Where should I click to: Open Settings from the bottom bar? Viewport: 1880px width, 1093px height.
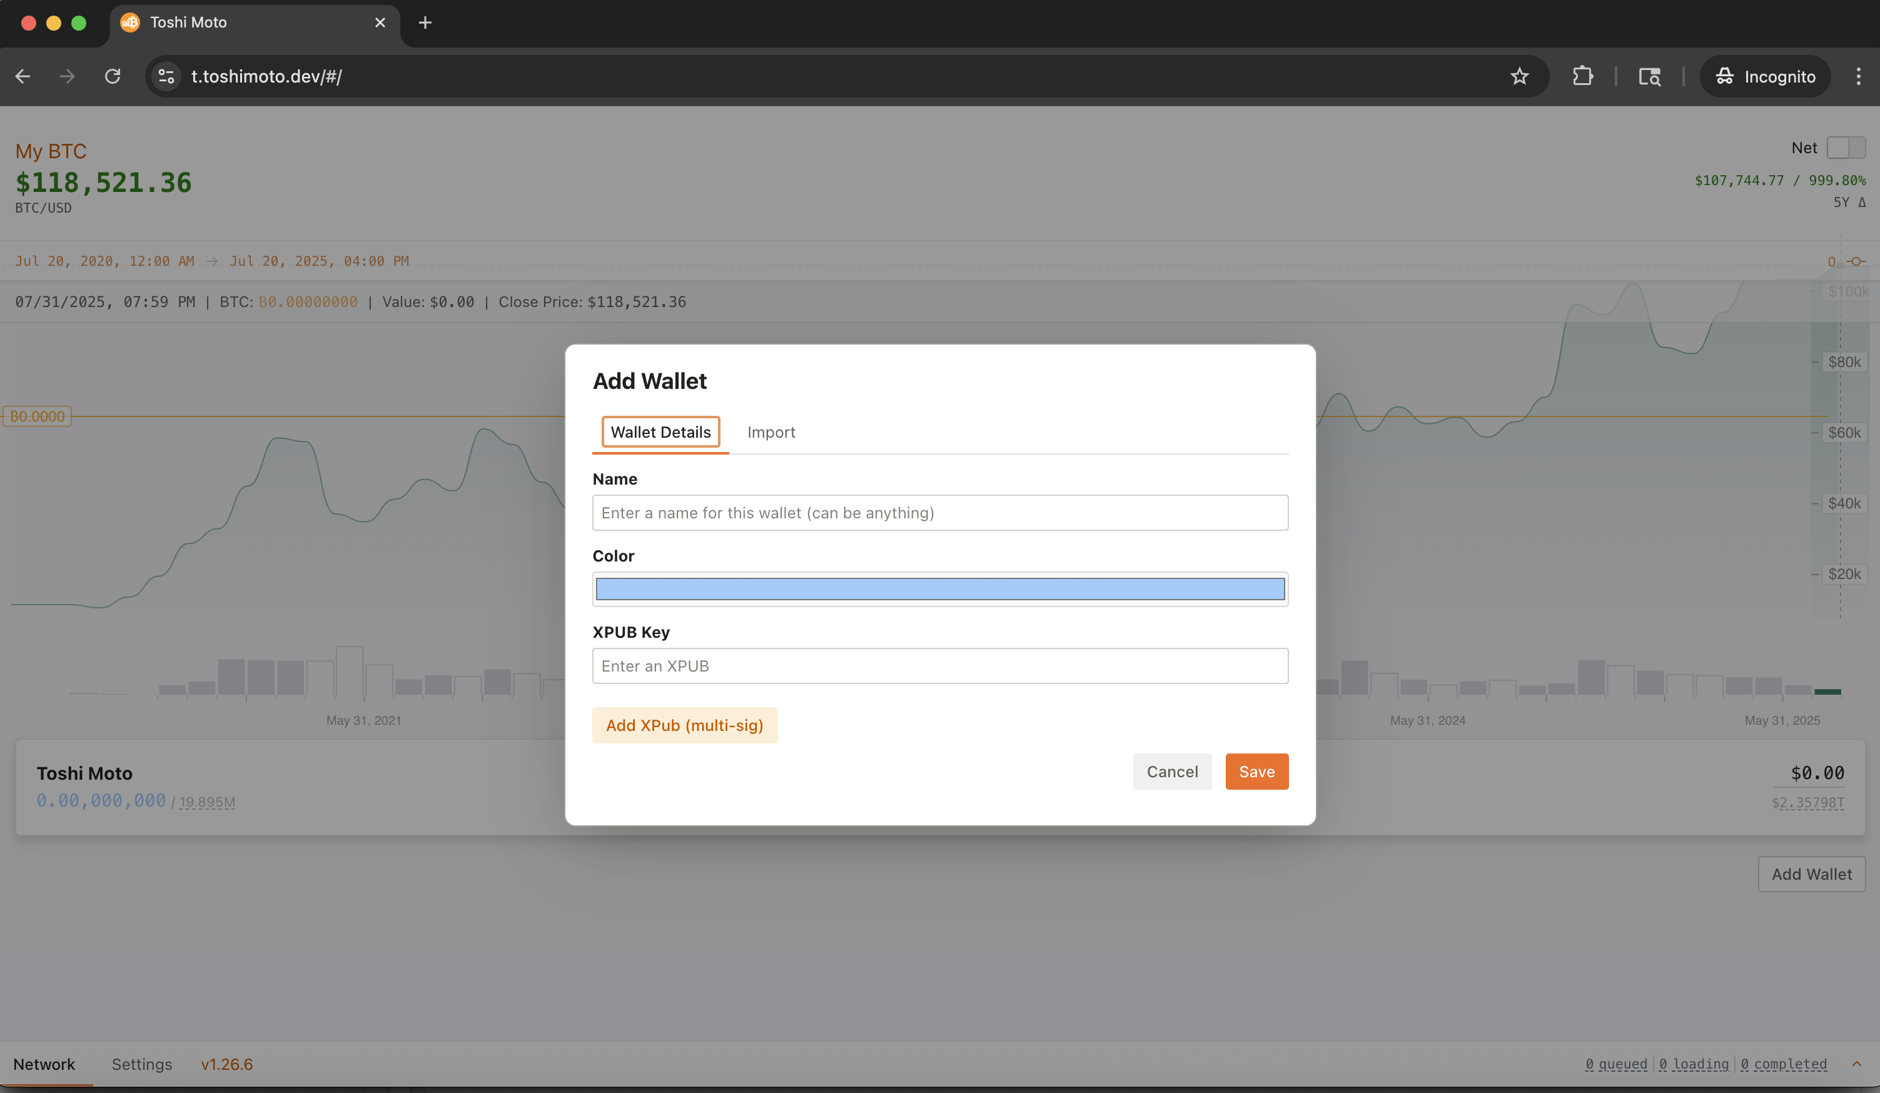[141, 1064]
